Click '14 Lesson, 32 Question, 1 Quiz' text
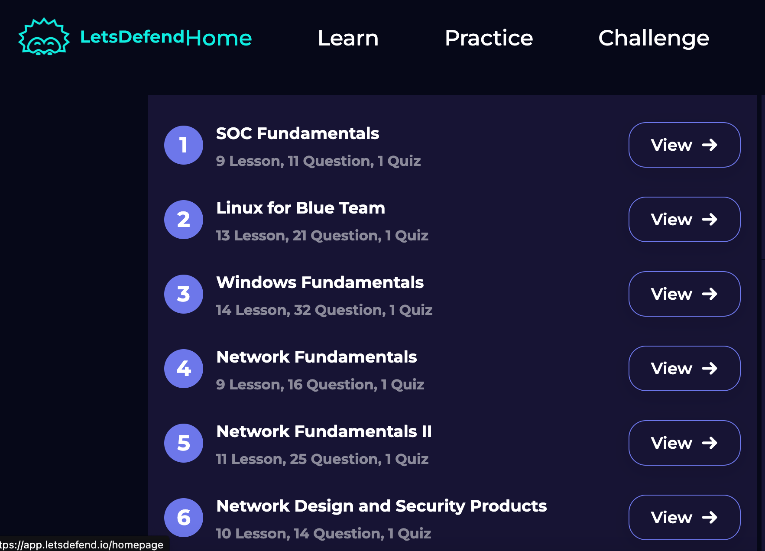Viewport: 765px width, 551px height. click(x=324, y=310)
